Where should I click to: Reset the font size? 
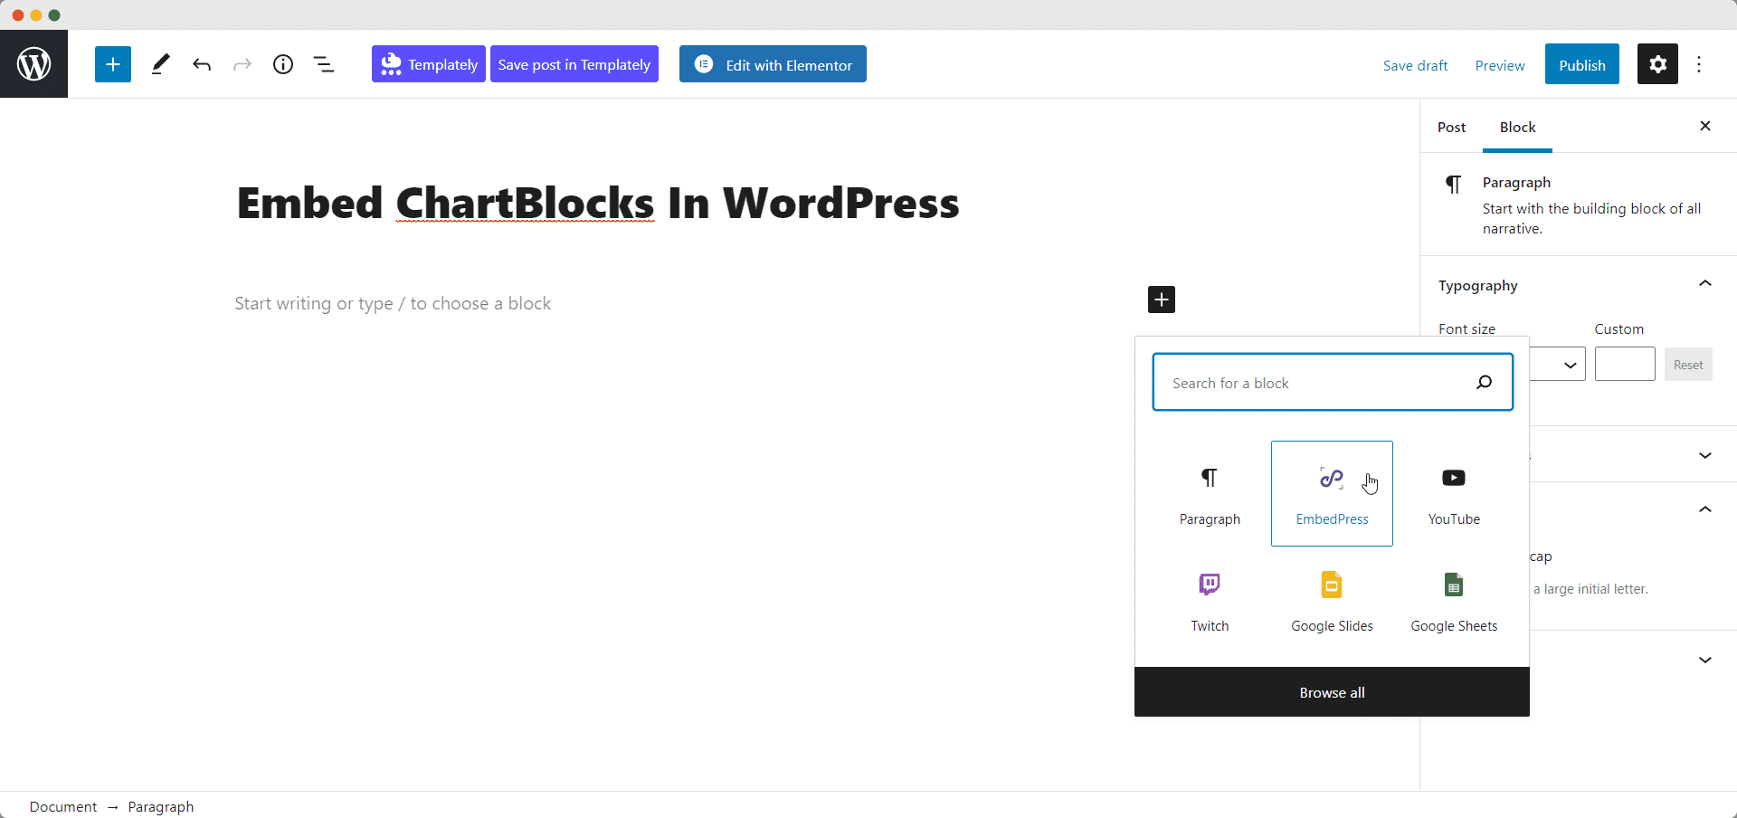click(x=1688, y=365)
